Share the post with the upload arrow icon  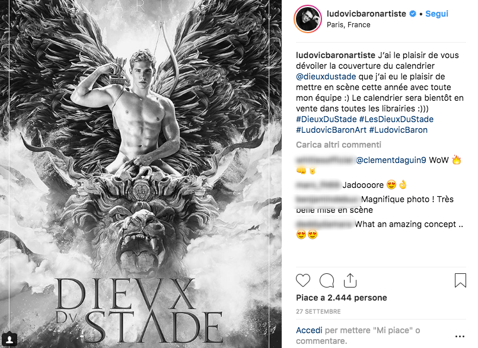tap(350, 280)
